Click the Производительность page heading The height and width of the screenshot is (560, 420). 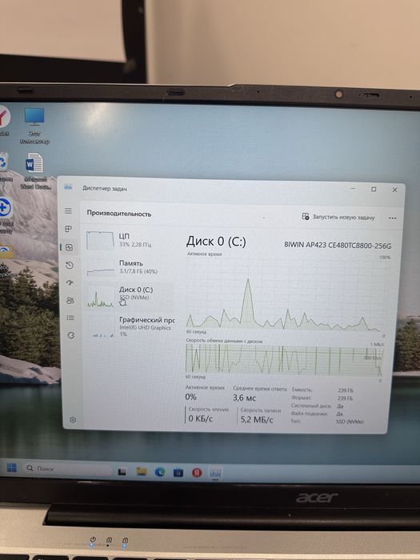click(x=119, y=214)
